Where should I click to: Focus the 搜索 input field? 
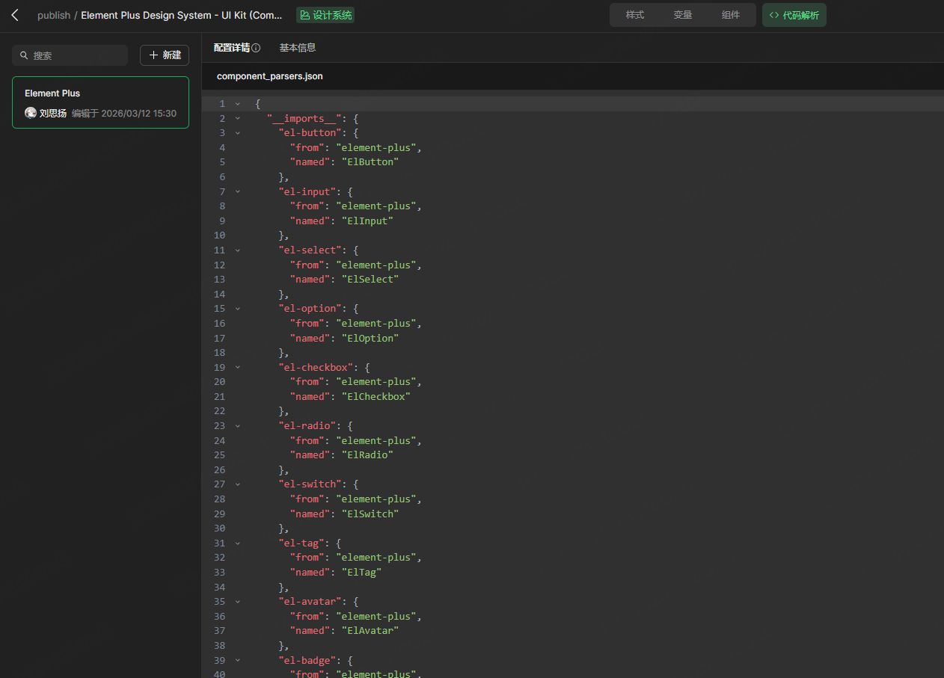pyautogui.click(x=75, y=55)
